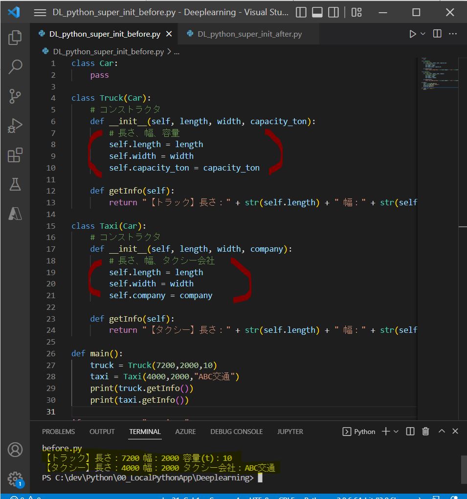
Task: Open the Extensions view
Action: coord(15,155)
